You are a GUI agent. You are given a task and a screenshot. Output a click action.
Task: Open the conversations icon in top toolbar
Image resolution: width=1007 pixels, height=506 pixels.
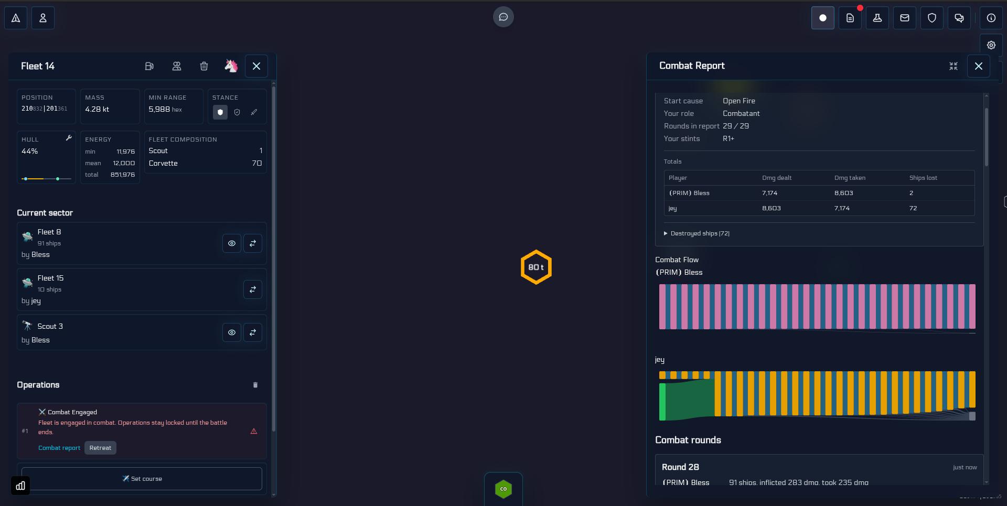[959, 18]
